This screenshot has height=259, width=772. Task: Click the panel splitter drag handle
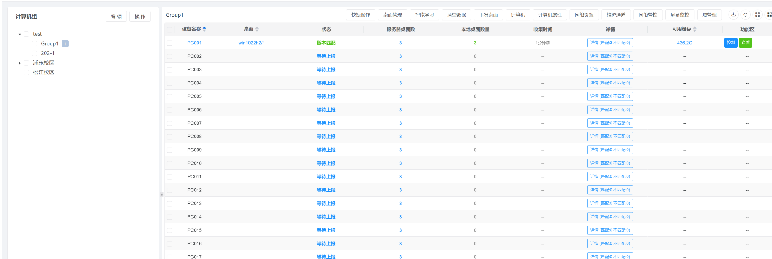click(162, 195)
